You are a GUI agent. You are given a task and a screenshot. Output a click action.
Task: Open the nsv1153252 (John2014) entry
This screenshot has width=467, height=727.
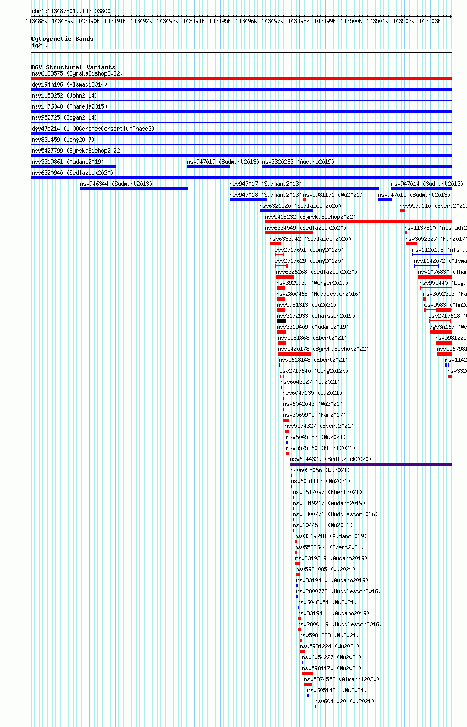point(65,95)
